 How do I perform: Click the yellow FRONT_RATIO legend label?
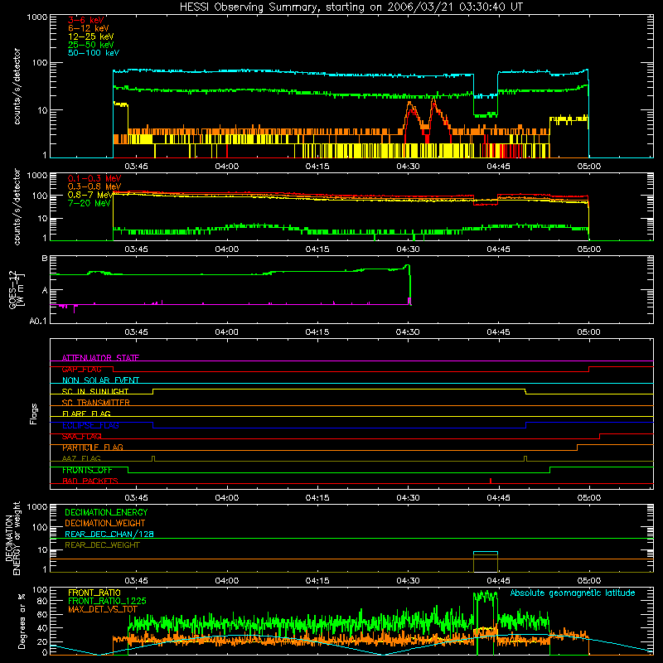click(94, 593)
